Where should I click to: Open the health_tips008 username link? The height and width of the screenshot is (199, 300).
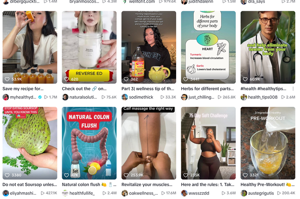[263, 97]
